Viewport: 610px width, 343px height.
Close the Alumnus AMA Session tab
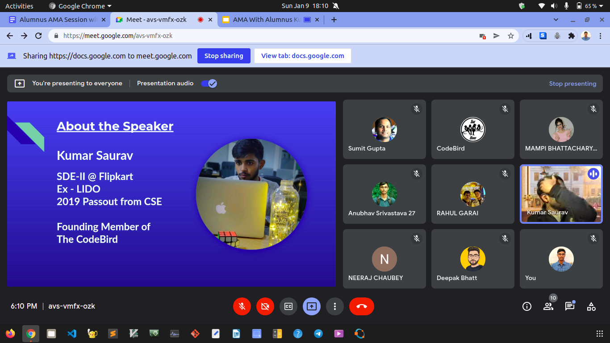pyautogui.click(x=104, y=20)
